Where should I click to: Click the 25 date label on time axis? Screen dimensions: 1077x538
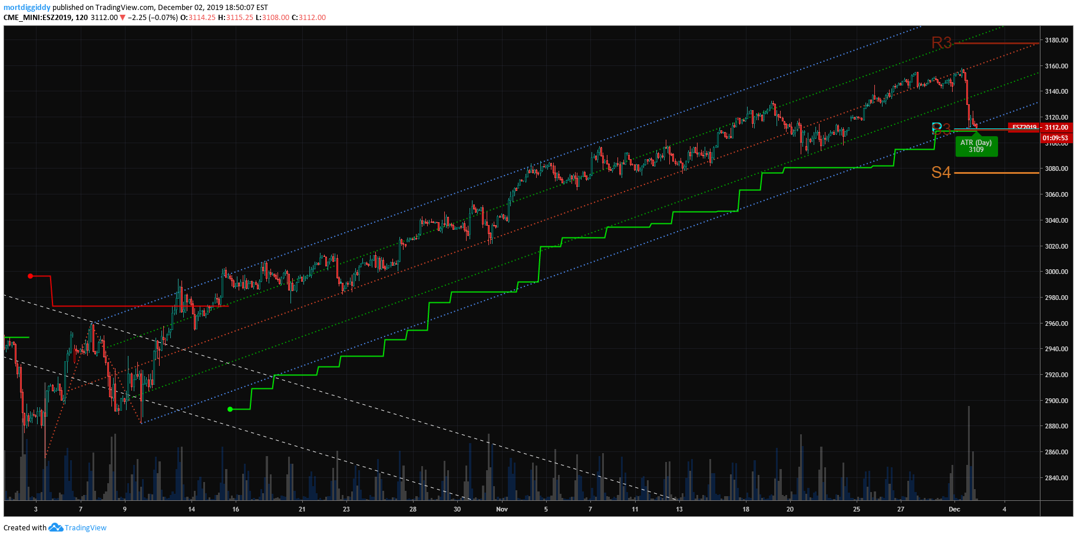857,509
